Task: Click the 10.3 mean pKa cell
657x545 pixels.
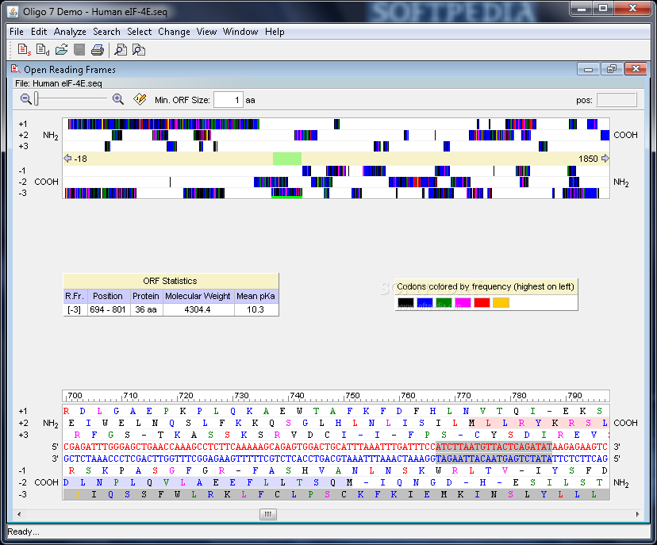Action: click(255, 309)
